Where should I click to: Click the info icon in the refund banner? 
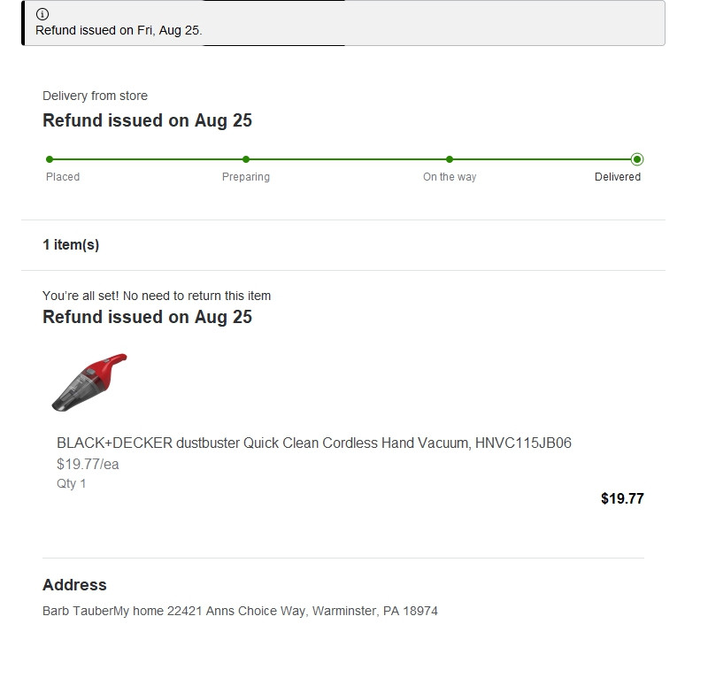42,14
